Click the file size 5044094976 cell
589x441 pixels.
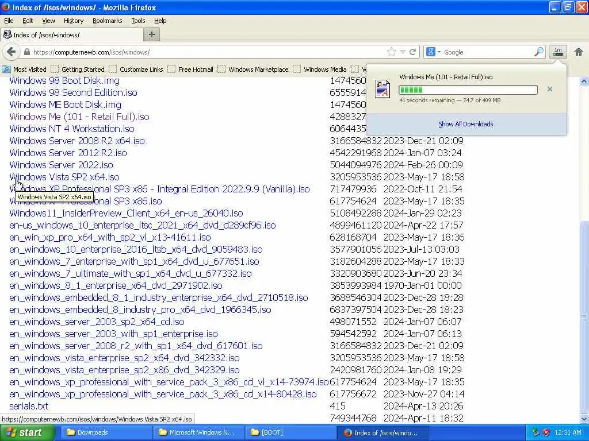click(355, 165)
